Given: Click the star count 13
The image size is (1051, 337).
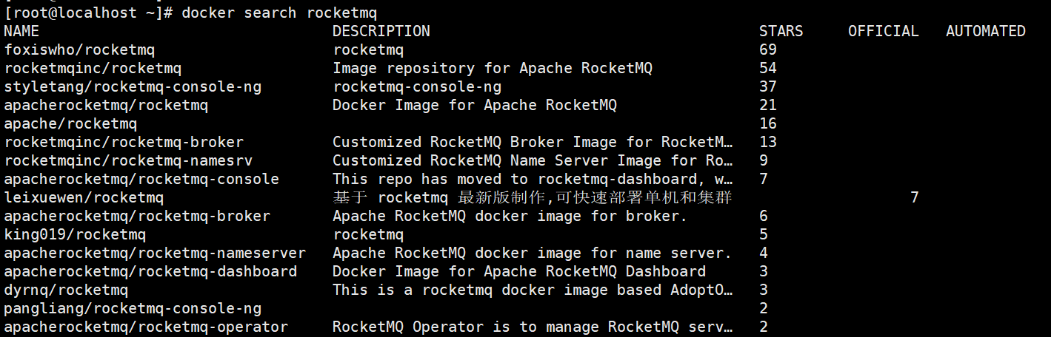Looking at the screenshot, I should [768, 142].
